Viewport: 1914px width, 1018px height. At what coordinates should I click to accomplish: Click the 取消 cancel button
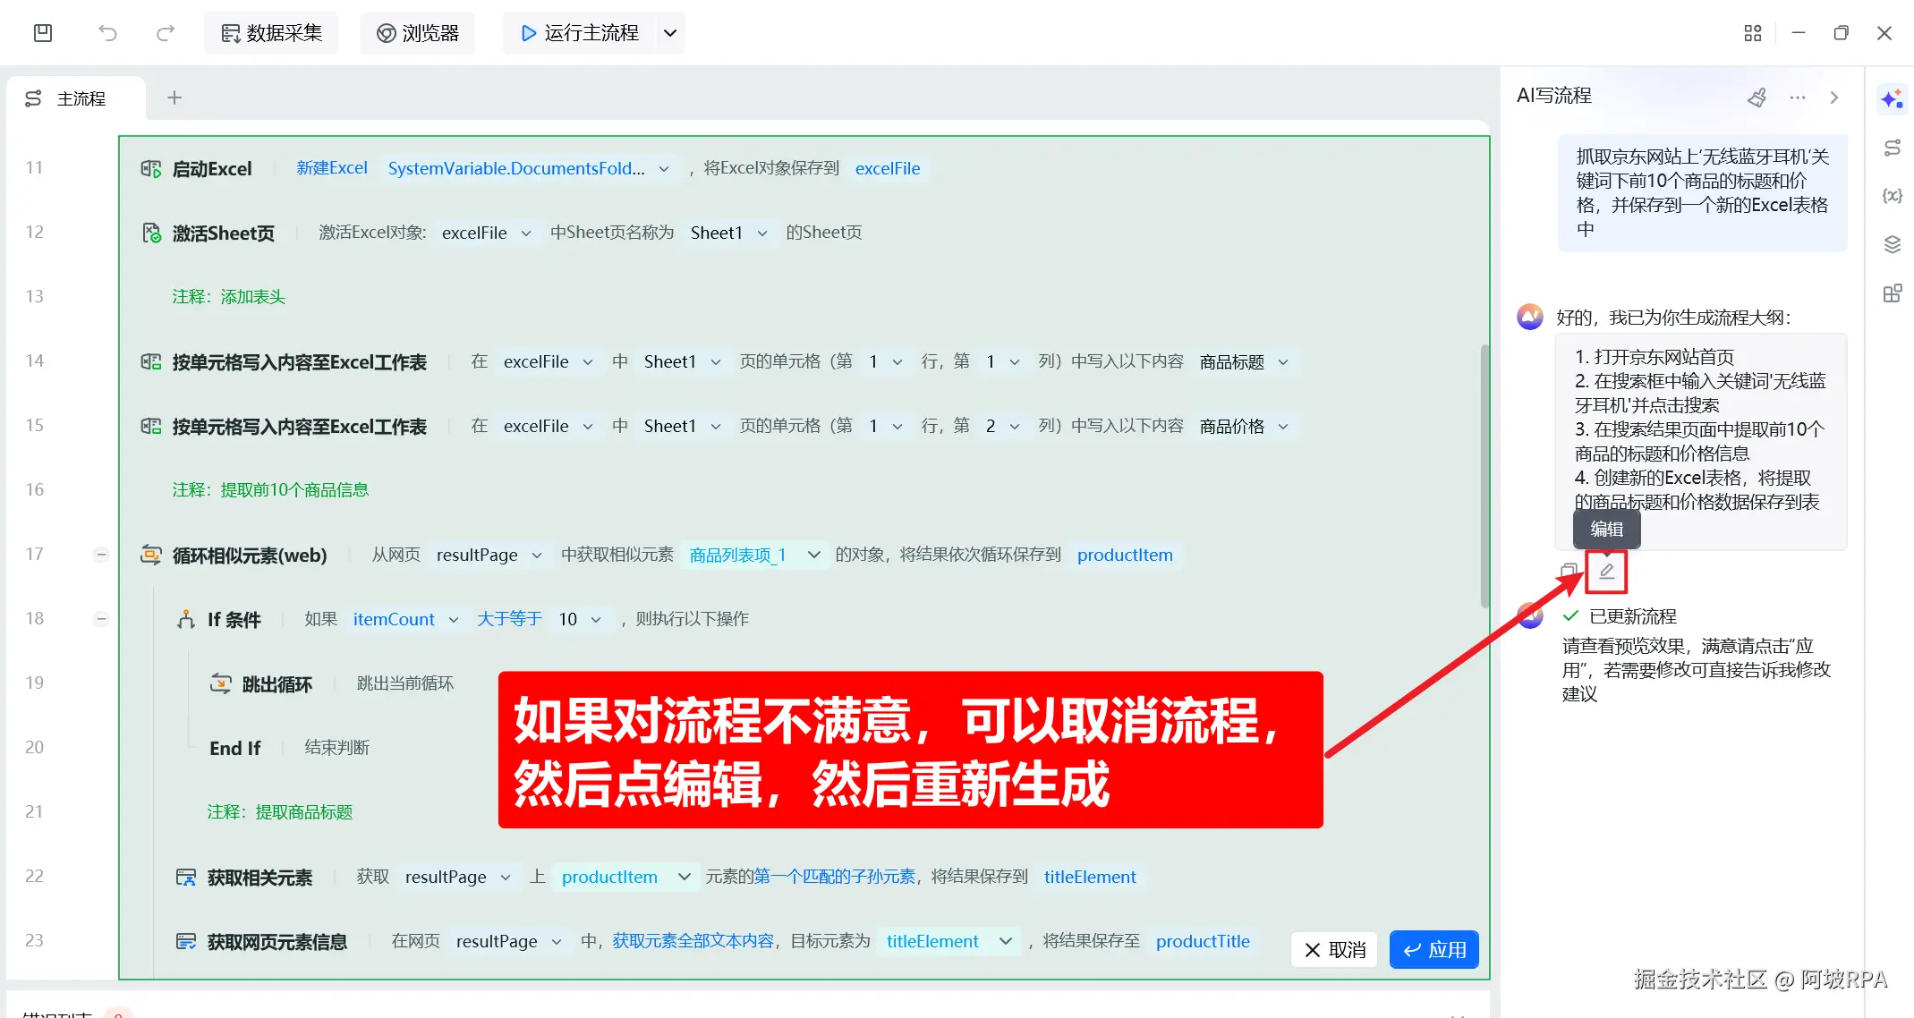(1335, 949)
